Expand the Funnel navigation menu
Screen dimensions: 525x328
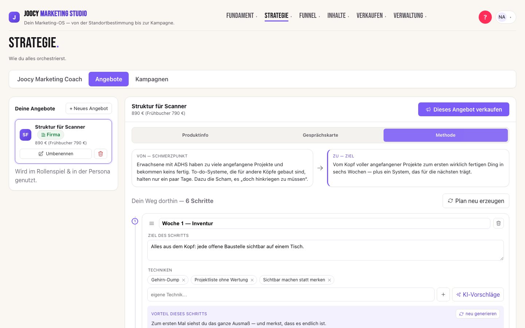pyautogui.click(x=310, y=16)
